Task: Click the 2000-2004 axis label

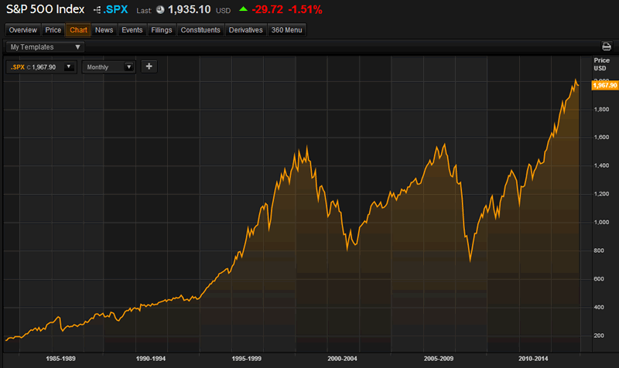Action: click(342, 359)
